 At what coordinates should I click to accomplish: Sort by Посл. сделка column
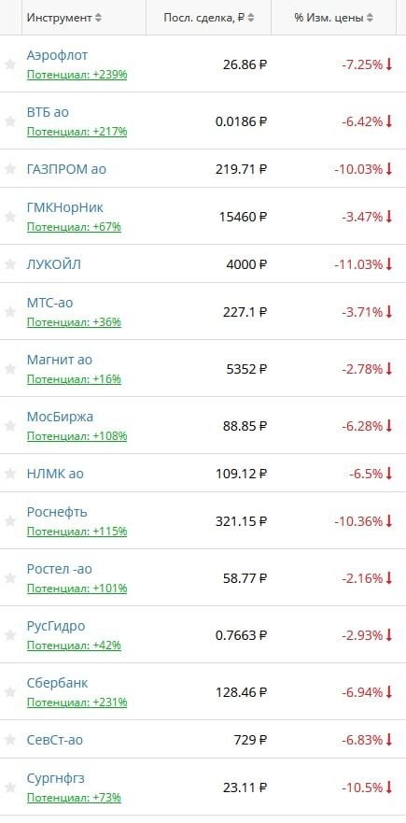coord(209,18)
